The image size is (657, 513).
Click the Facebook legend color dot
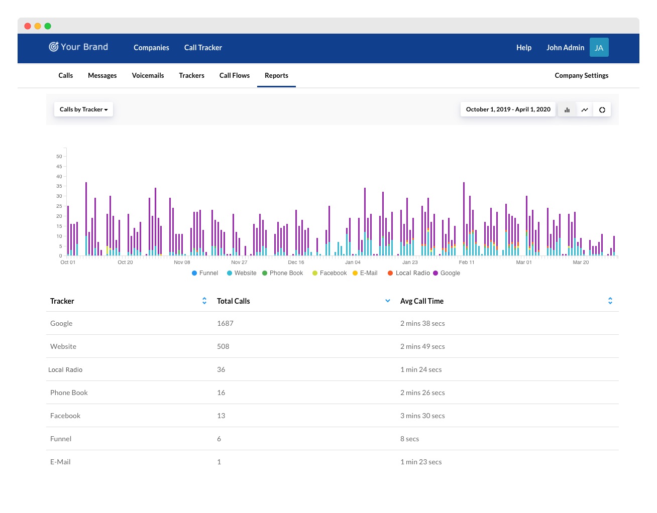315,273
